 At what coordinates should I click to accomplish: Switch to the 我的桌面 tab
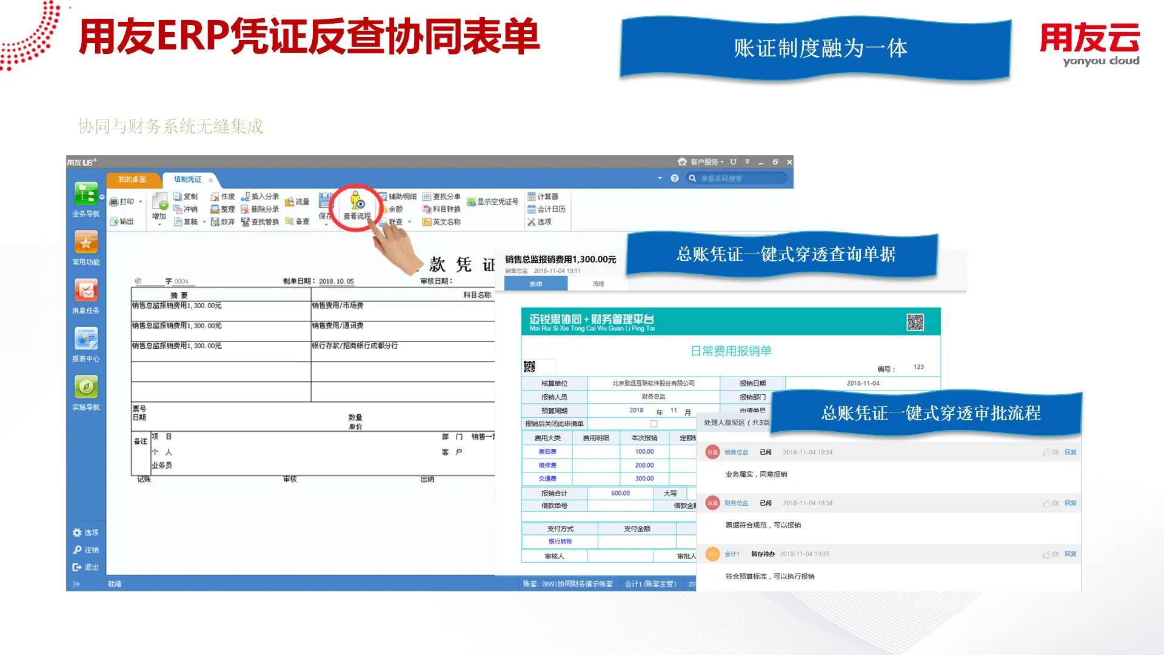[132, 180]
